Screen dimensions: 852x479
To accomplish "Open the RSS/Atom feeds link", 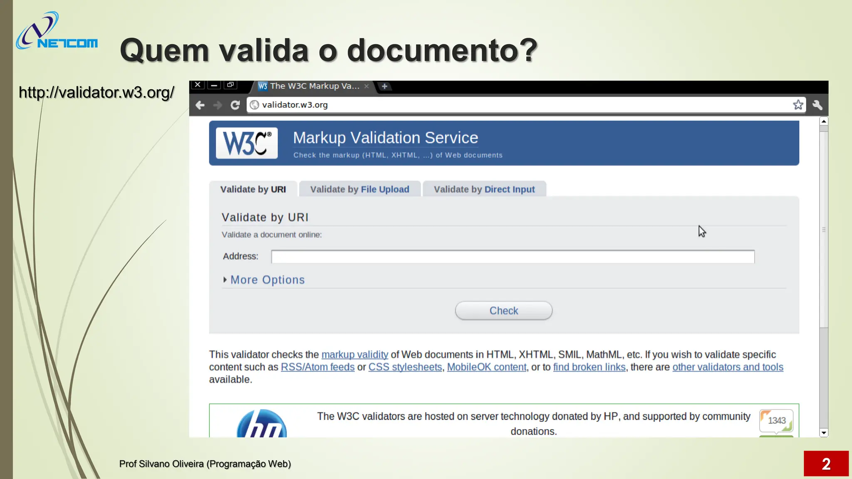I will pos(317,367).
